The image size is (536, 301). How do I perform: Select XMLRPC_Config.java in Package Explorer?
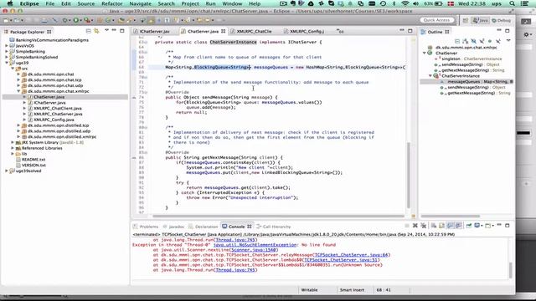tap(54, 120)
